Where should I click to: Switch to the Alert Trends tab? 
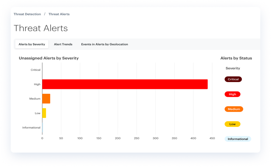click(63, 44)
